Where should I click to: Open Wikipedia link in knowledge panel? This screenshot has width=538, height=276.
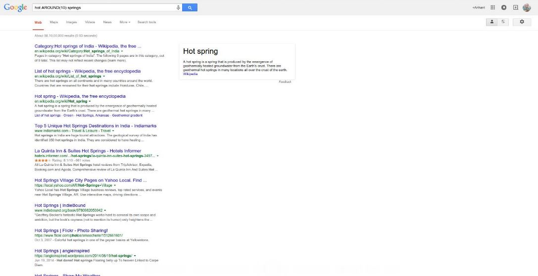191,74
